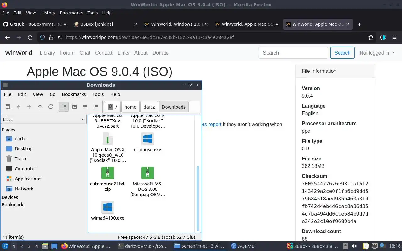Image resolution: width=402 pixels, height=251 pixels.
Task: Switch to WinWorld: Windows 1.0 tab
Action: [176, 24]
